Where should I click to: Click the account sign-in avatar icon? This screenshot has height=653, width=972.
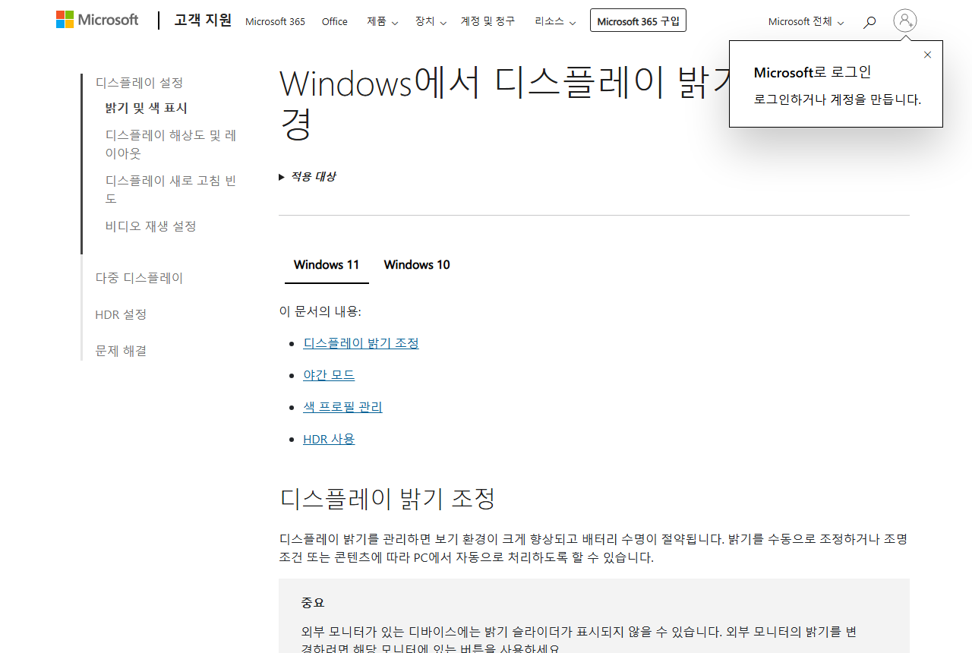pyautogui.click(x=905, y=21)
